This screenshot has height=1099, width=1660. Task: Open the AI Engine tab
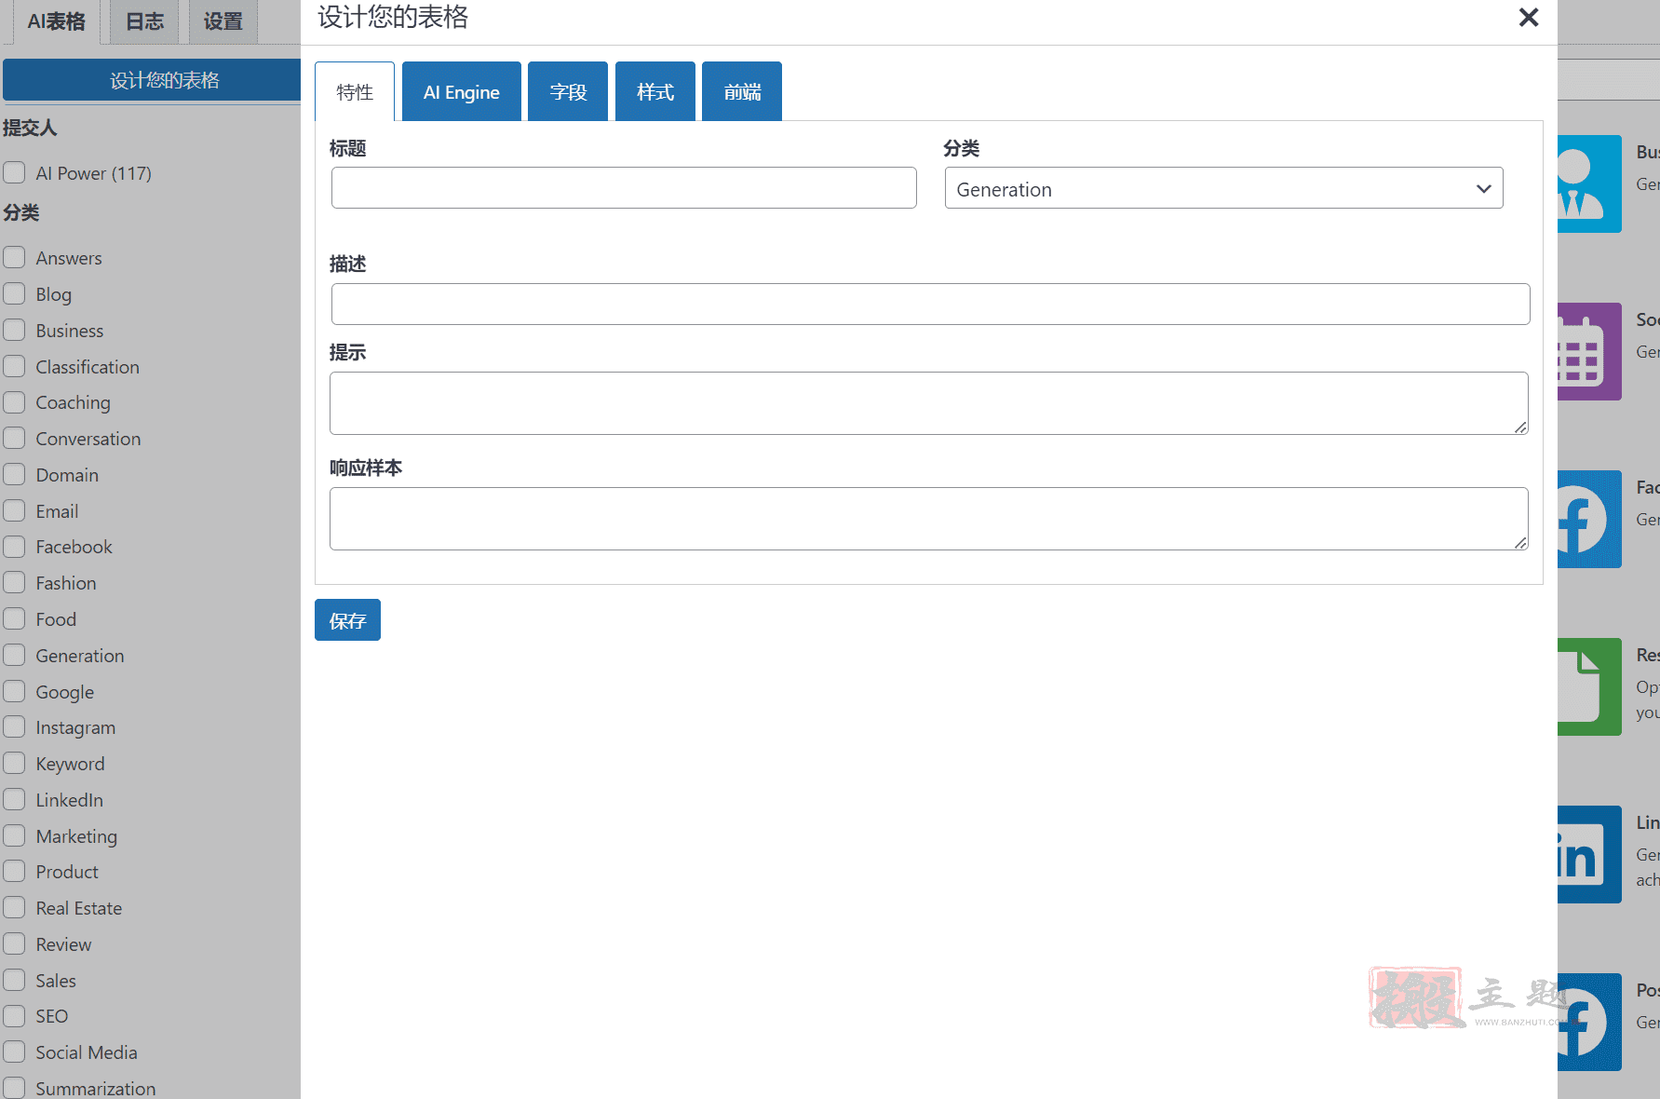click(462, 91)
